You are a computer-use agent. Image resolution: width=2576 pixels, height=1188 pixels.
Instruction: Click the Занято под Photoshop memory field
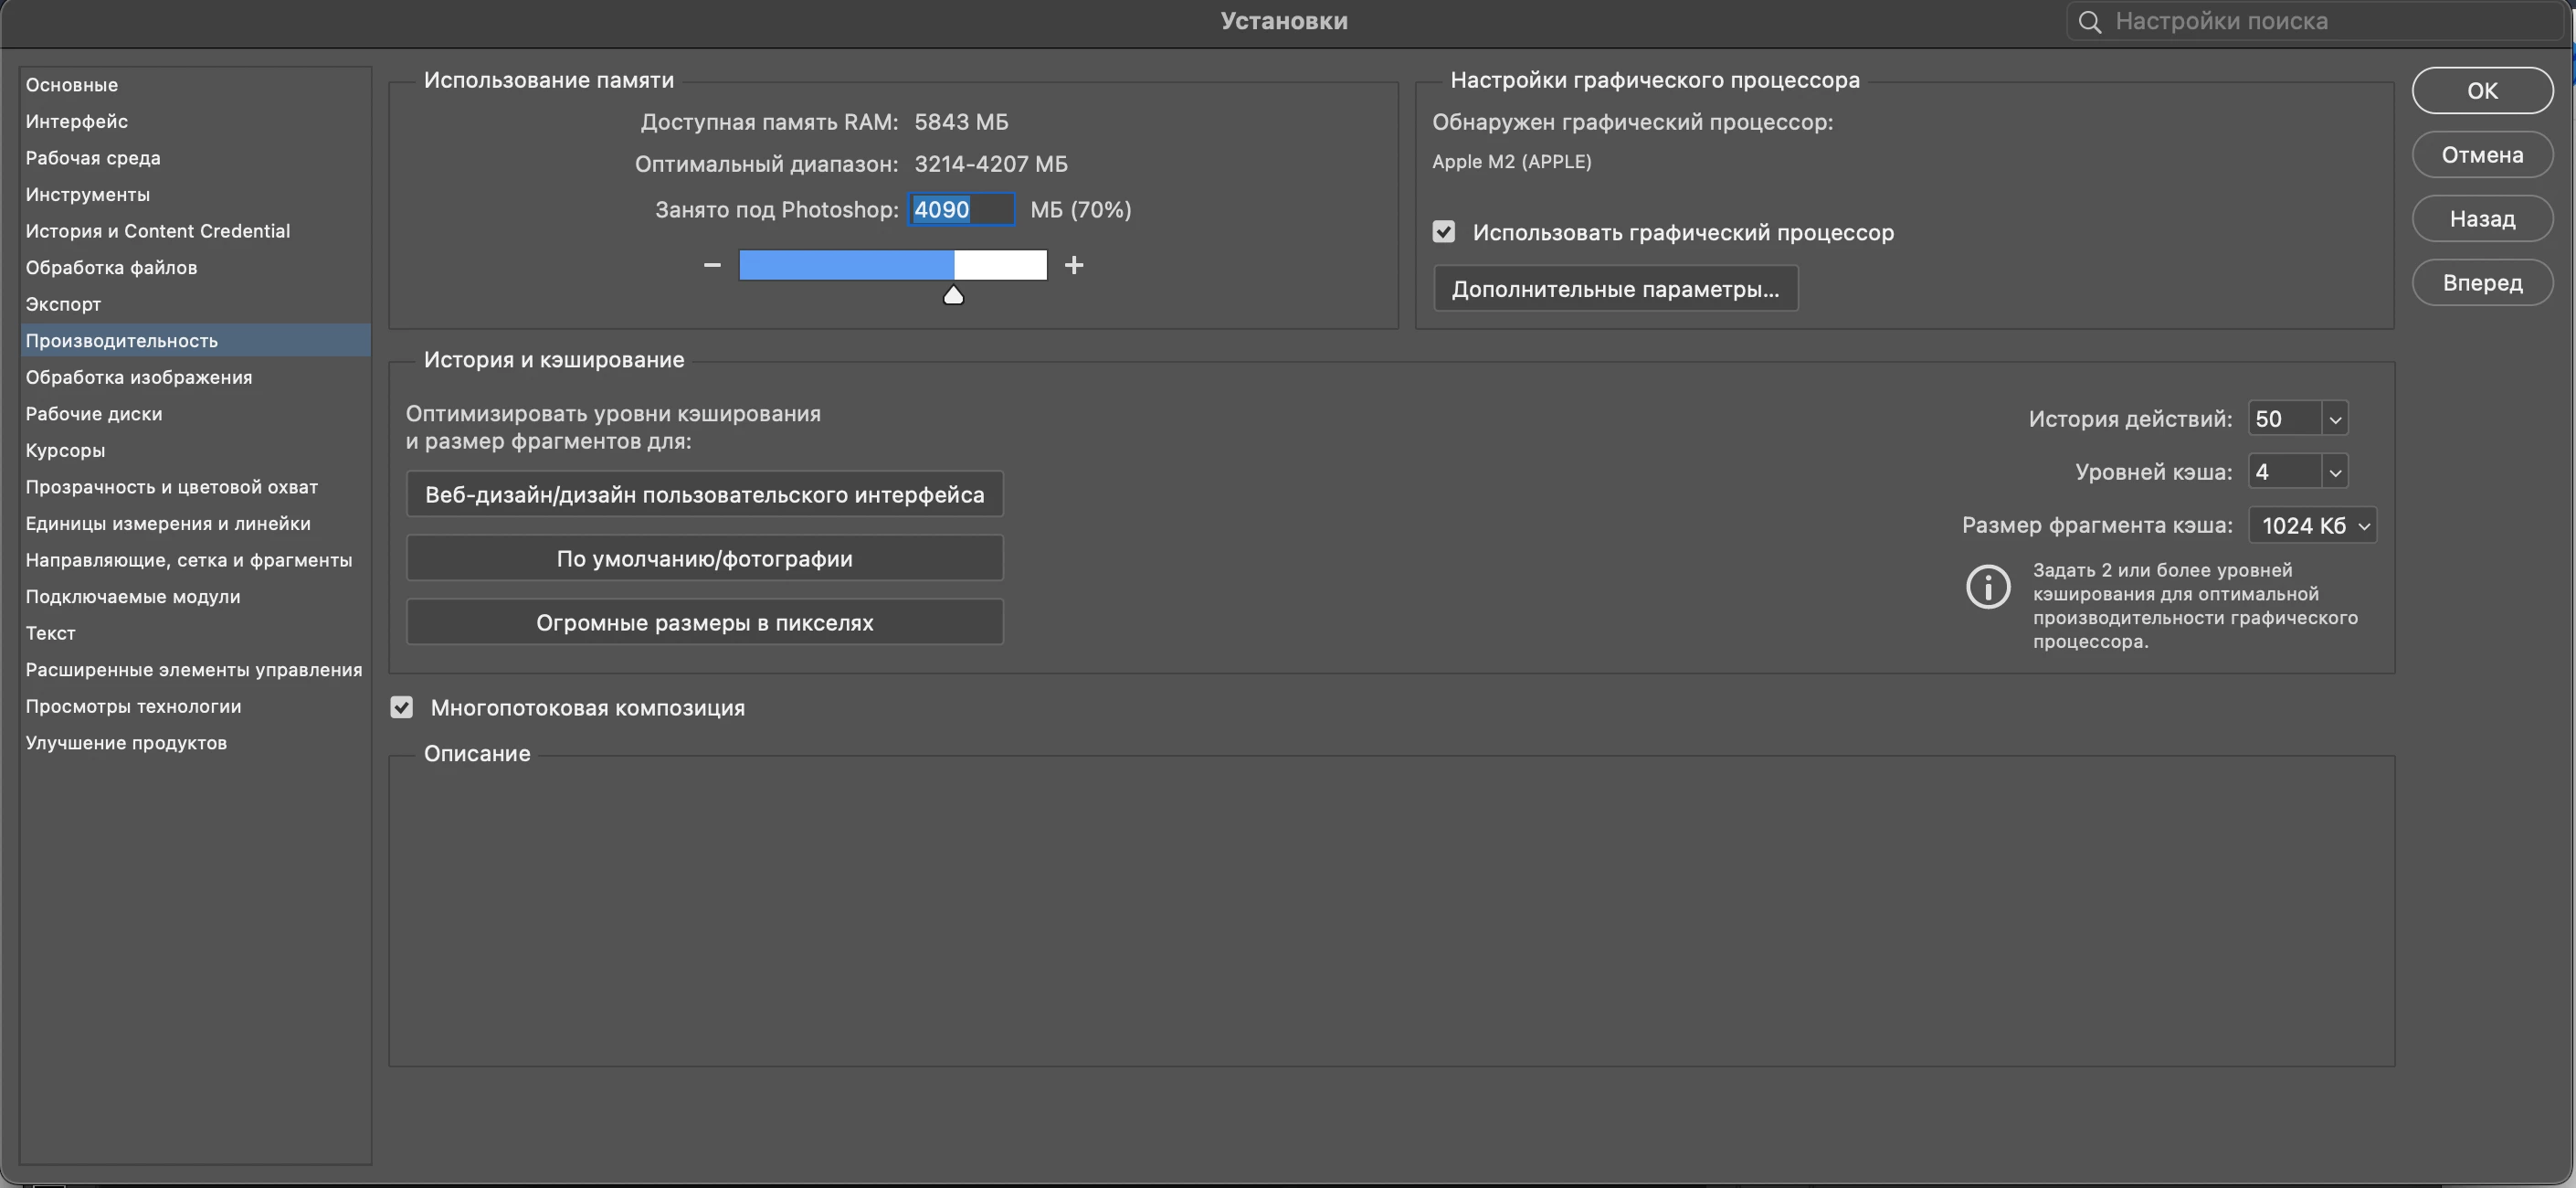tap(960, 210)
